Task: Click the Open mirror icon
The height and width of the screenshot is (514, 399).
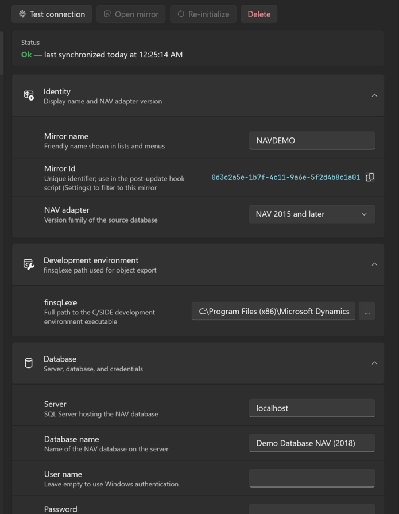Action: click(x=107, y=14)
